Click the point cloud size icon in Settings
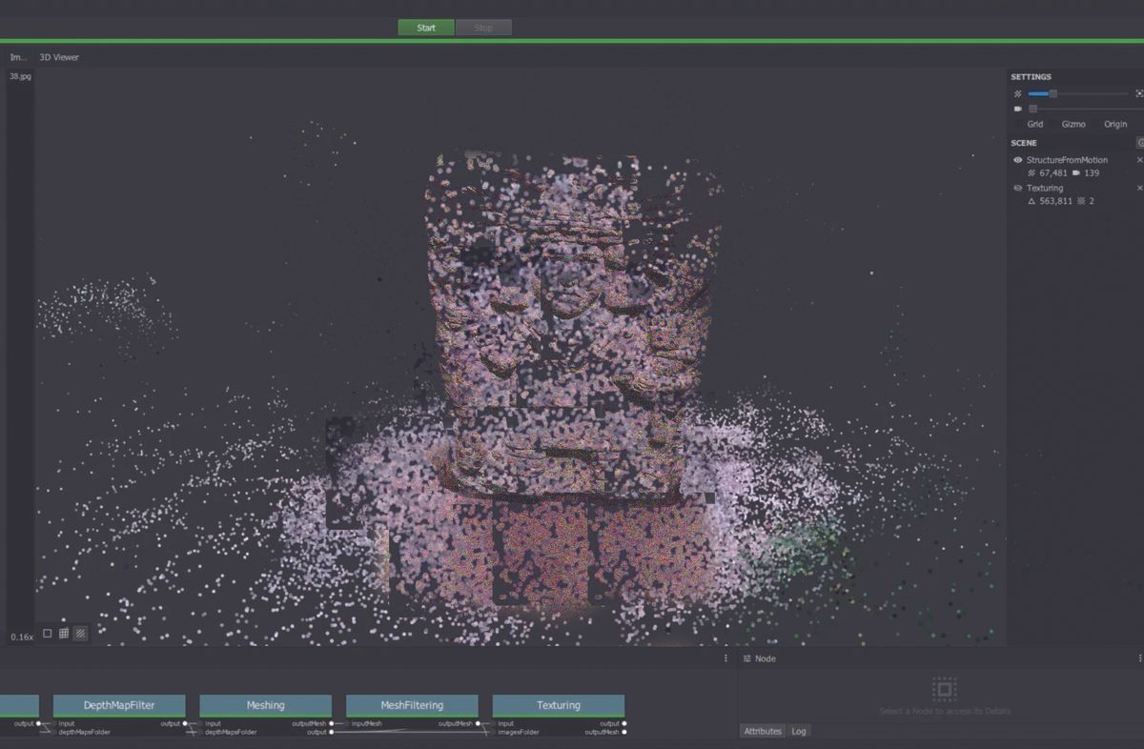The width and height of the screenshot is (1144, 749). point(1017,94)
